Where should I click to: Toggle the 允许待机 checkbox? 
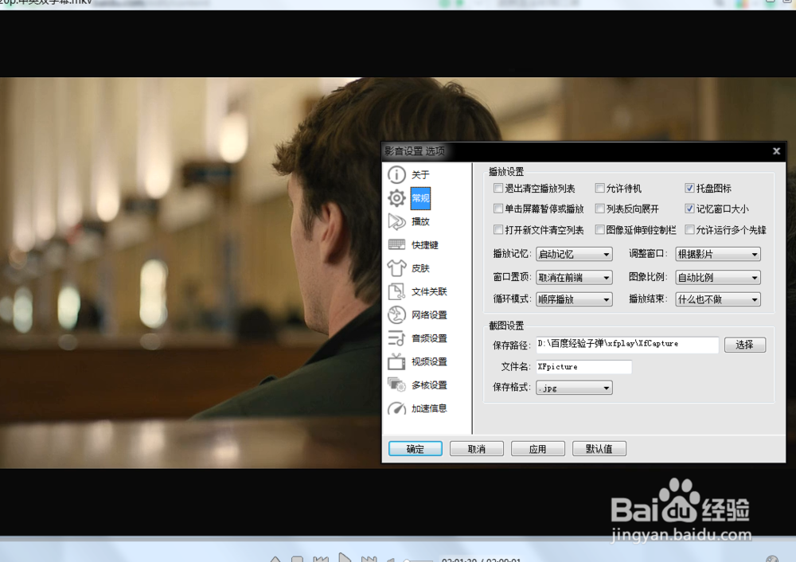[x=599, y=189]
